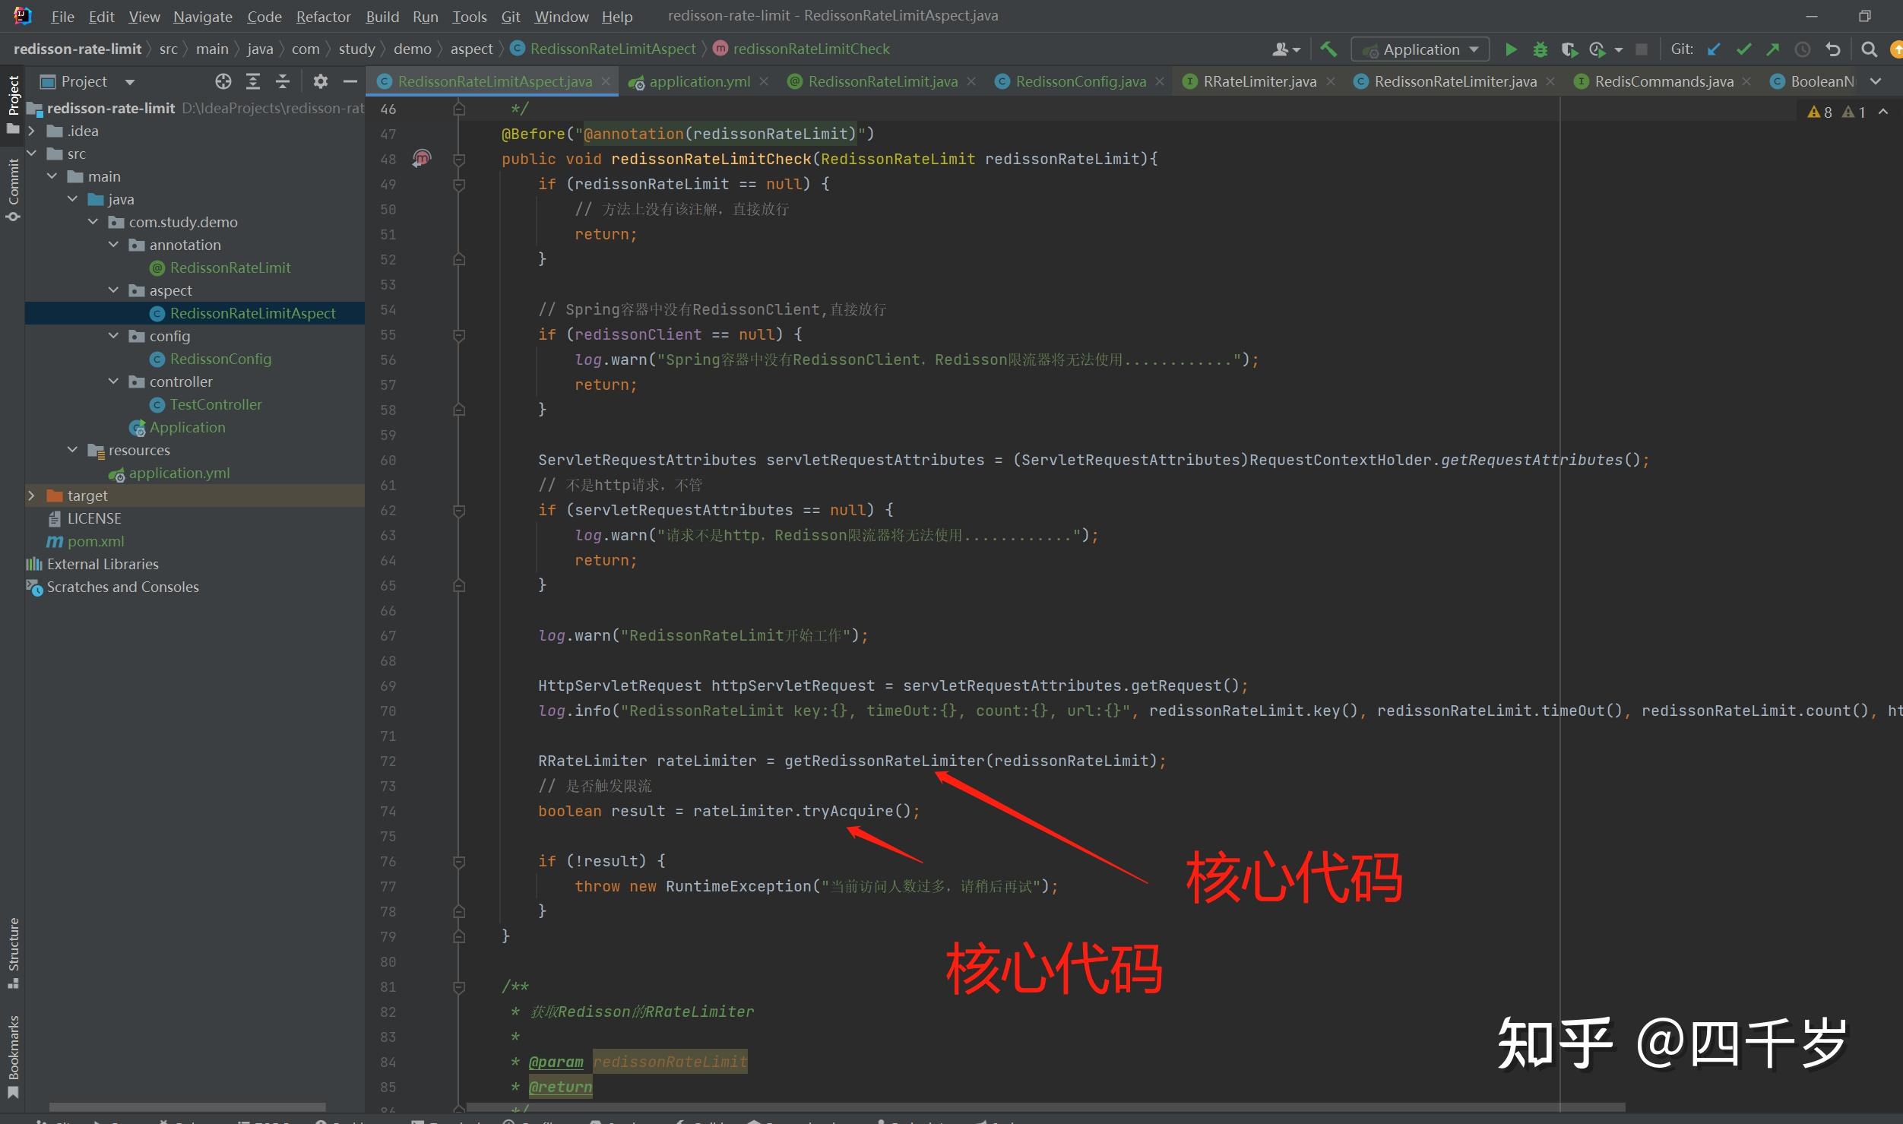The width and height of the screenshot is (1903, 1124).
Task: Select RedissonConfig in the project tree
Action: pyautogui.click(x=221, y=358)
